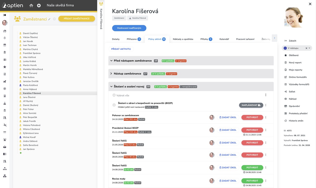Click PŘIDAT ZAMĚSTNANCE button
The width and height of the screenshot is (316, 188).
pyautogui.click(x=77, y=19)
